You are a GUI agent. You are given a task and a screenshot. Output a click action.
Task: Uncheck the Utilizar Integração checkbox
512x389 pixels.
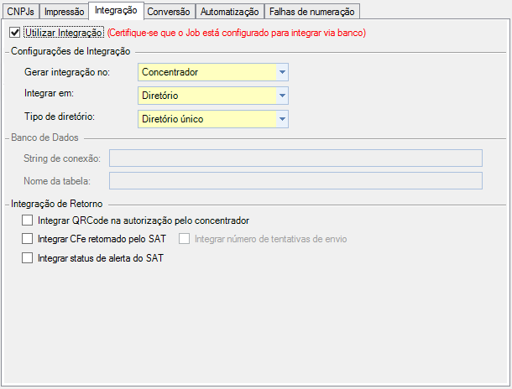pyautogui.click(x=14, y=33)
